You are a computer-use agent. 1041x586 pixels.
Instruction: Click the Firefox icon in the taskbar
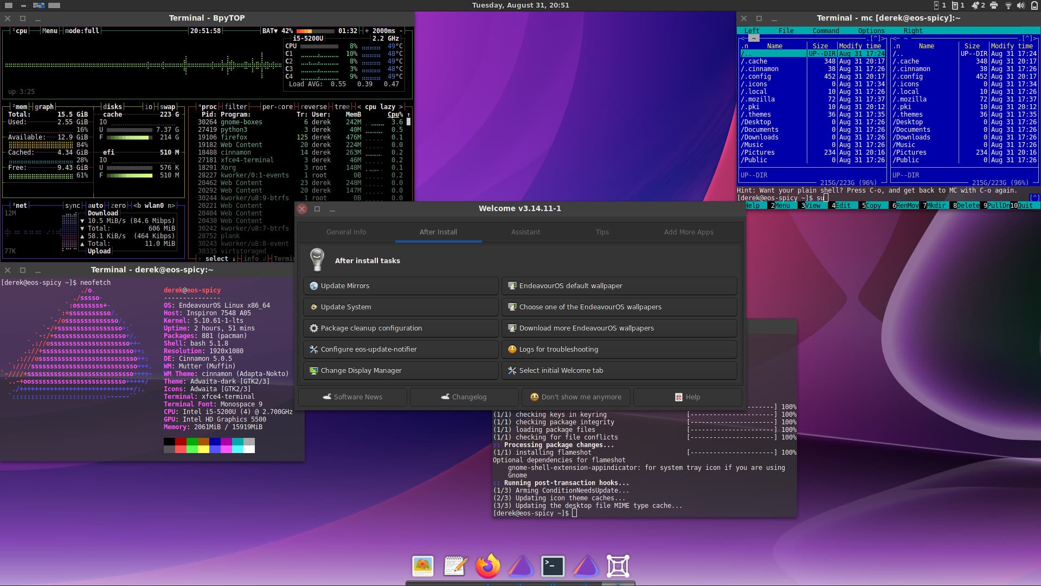click(487, 566)
